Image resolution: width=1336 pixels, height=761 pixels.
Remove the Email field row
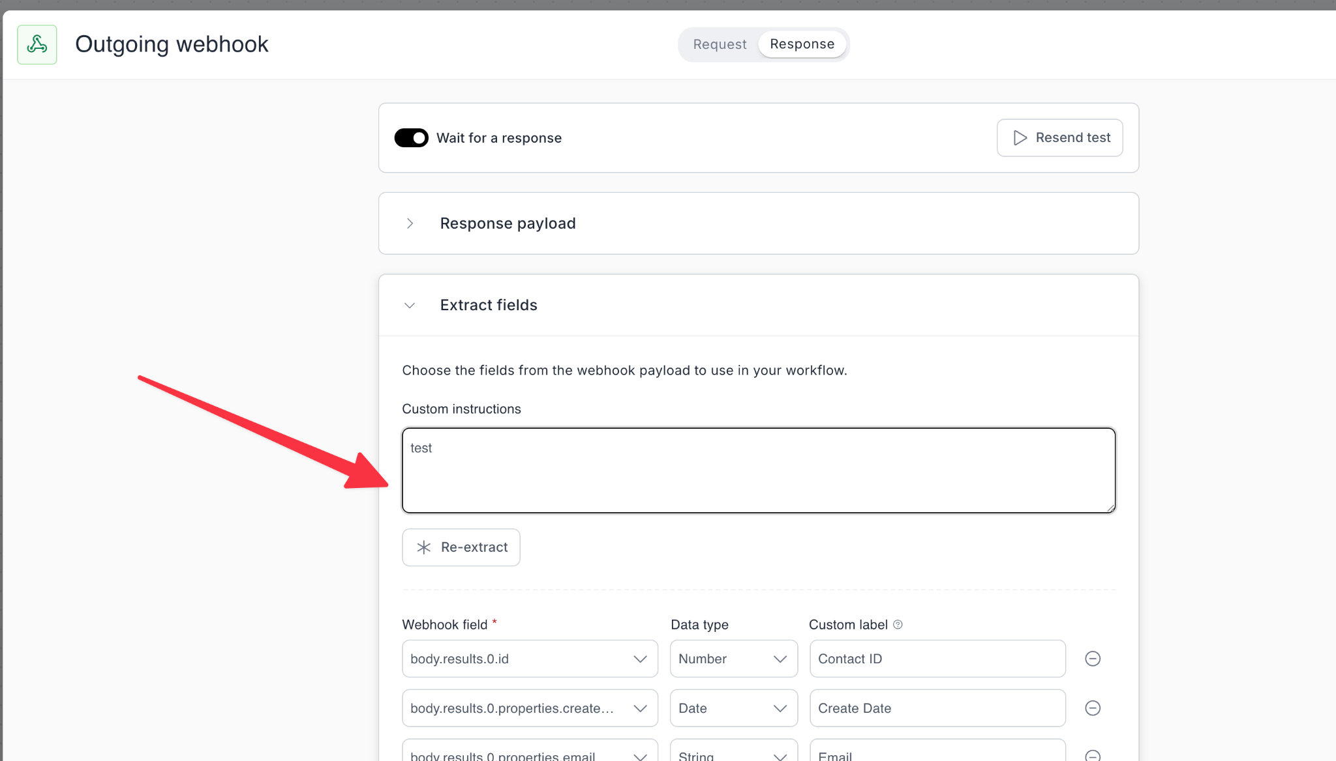[x=1093, y=754]
